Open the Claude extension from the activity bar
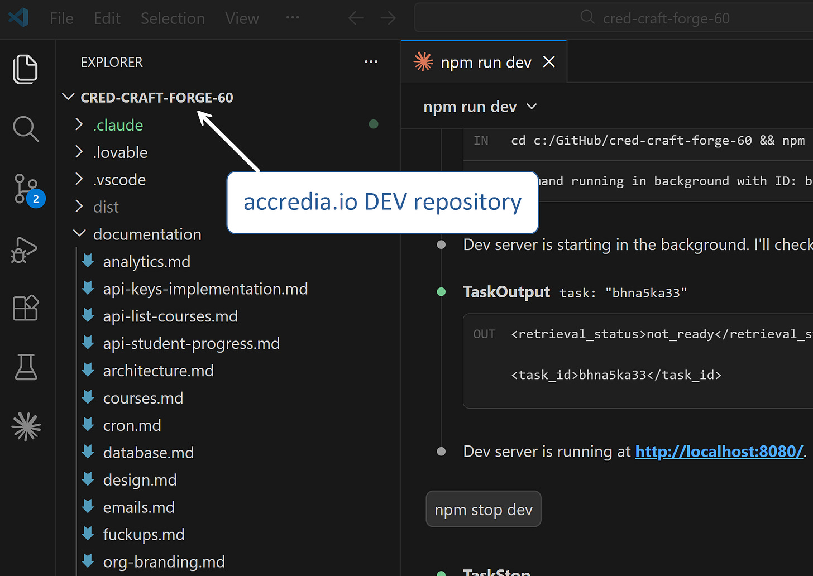The width and height of the screenshot is (813, 576). tap(26, 426)
